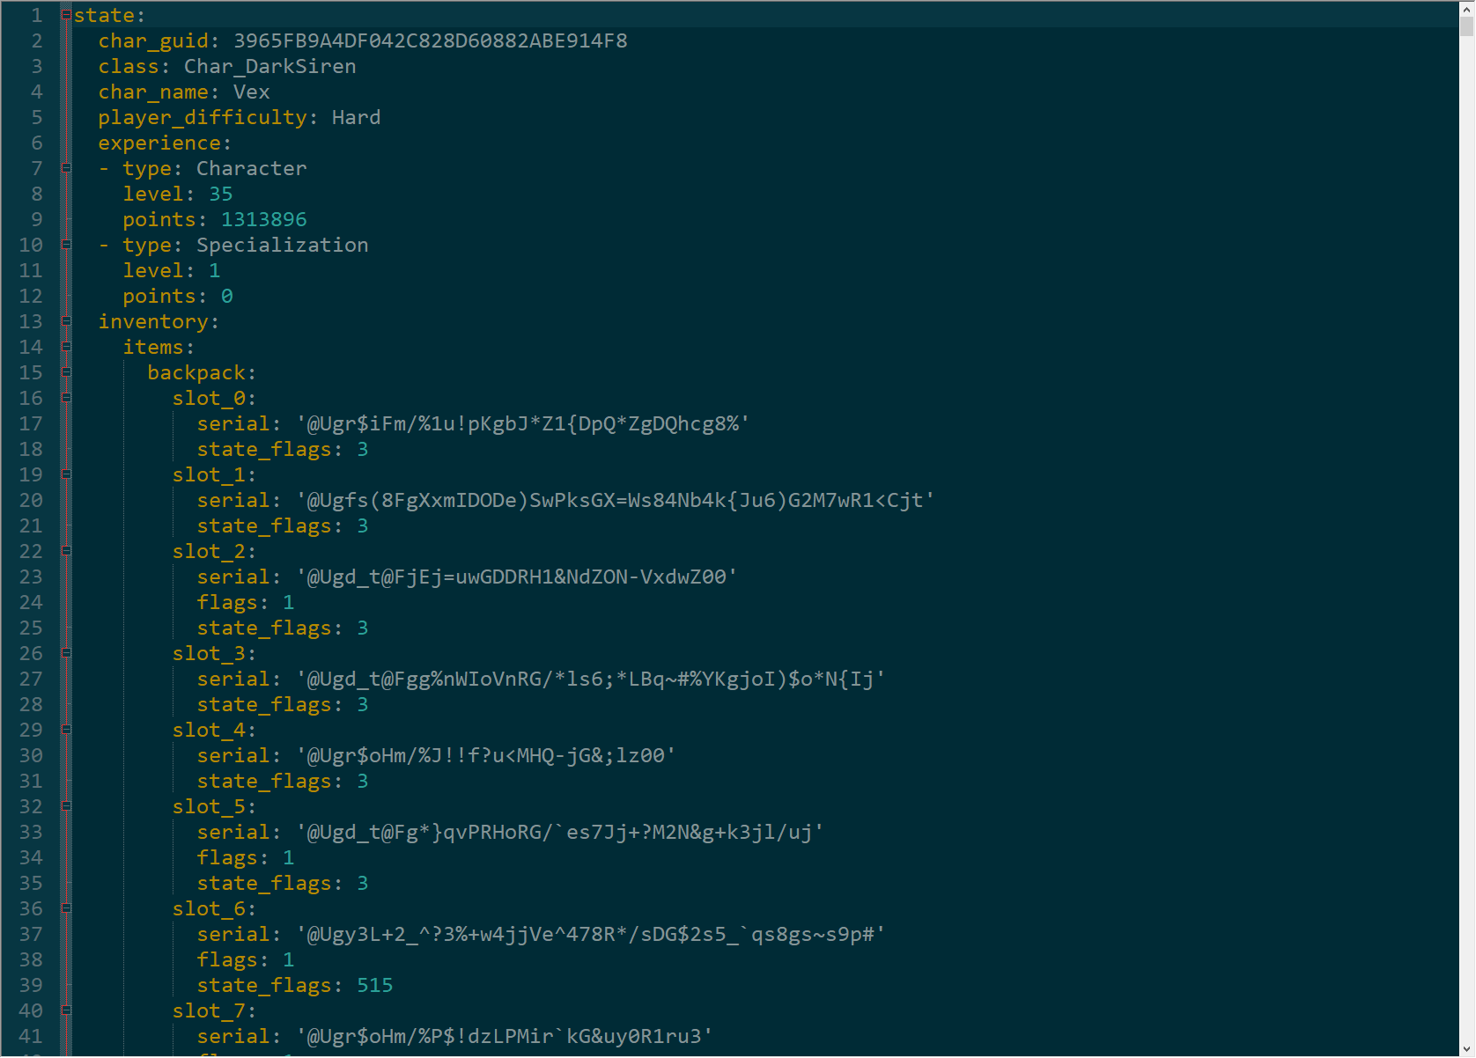Click the slot_2 serial string @Ugd_t@FjEj
This screenshot has height=1058, width=1476.
517,577
